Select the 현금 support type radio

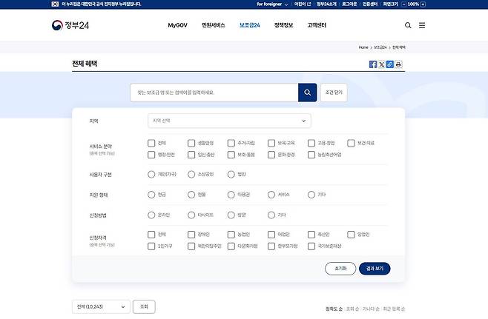pyautogui.click(x=151, y=195)
